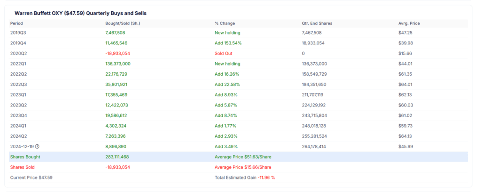This screenshot has width=479, height=192.
Task: Click the quarter-end shares value 248,018,128
Action: click(x=314, y=126)
